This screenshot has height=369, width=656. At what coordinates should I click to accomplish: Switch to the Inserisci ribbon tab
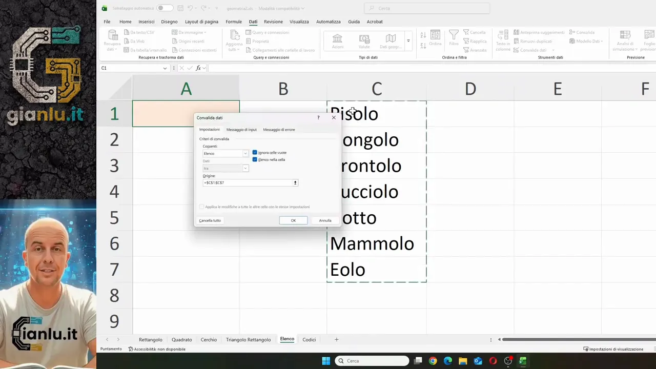[x=147, y=22]
